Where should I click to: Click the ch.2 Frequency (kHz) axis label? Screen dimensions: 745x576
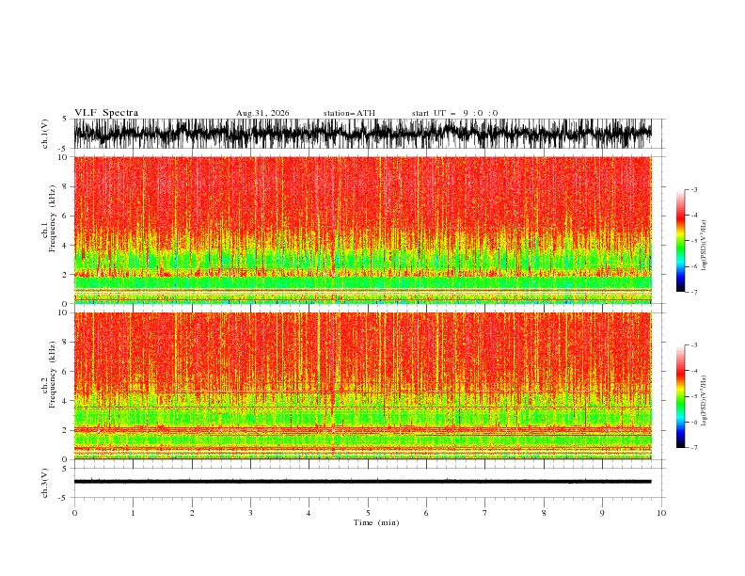[x=49, y=386]
